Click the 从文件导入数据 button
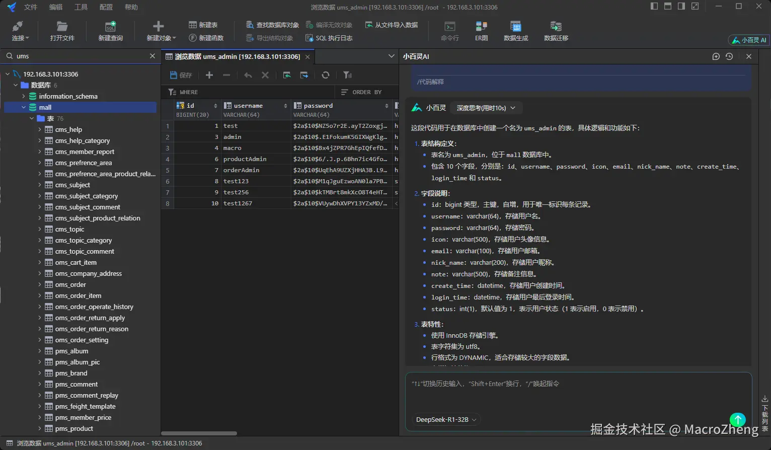 tap(391, 25)
